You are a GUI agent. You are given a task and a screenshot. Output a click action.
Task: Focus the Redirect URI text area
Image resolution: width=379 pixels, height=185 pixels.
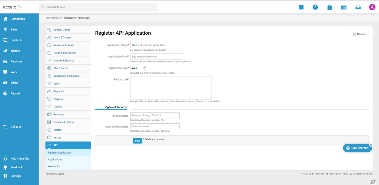pyautogui.click(x=171, y=88)
